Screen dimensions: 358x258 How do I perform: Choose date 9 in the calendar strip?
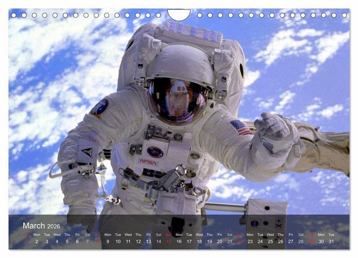[108, 241]
